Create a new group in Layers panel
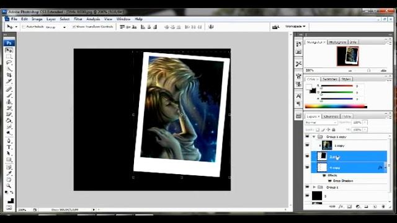 366,206
